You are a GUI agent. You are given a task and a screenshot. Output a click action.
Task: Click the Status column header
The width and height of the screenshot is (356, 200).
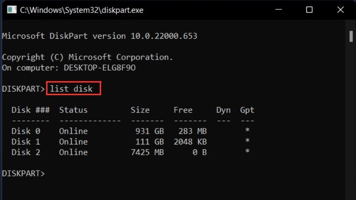coord(73,110)
